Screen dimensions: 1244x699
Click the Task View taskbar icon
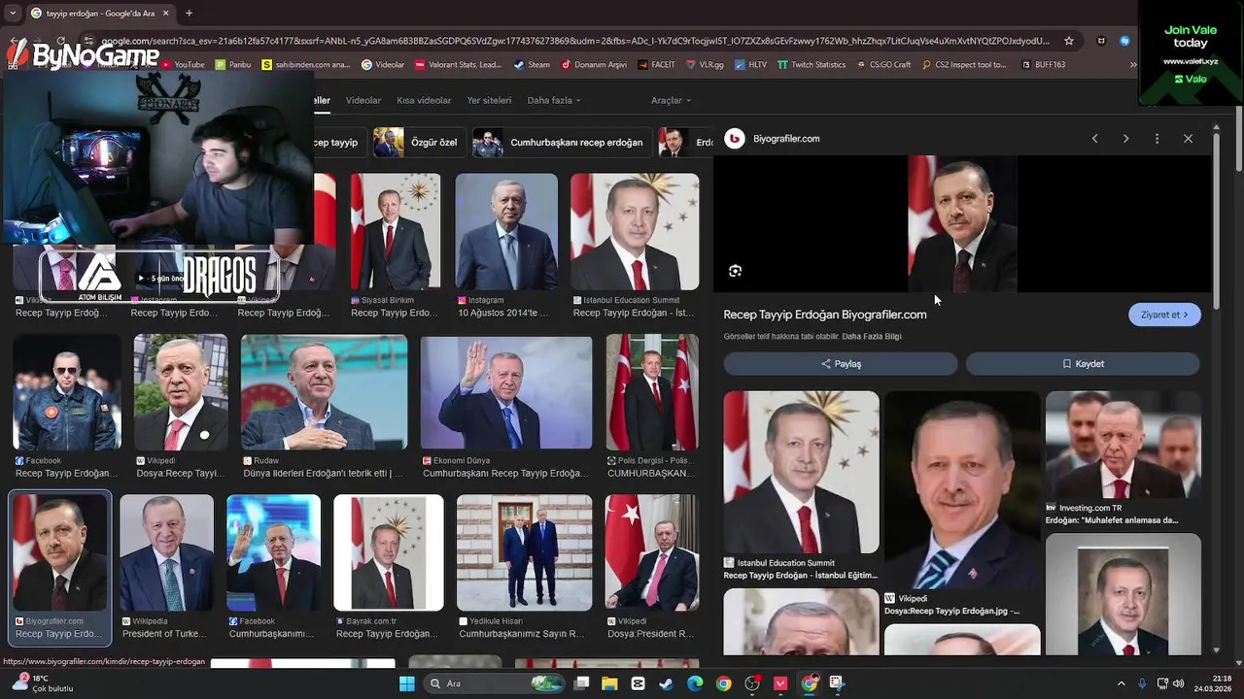581,683
